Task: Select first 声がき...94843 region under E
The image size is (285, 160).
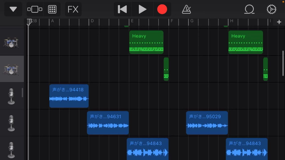Action: [148, 149]
